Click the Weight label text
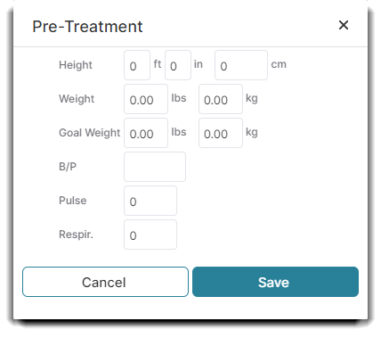381x346 pixels. [77, 99]
